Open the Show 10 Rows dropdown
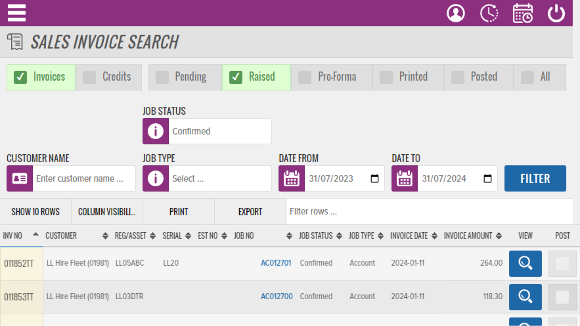The height and width of the screenshot is (326, 580). click(x=35, y=212)
